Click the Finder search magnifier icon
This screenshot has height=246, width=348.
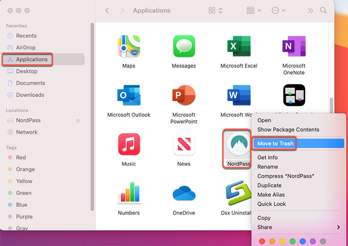point(323,10)
